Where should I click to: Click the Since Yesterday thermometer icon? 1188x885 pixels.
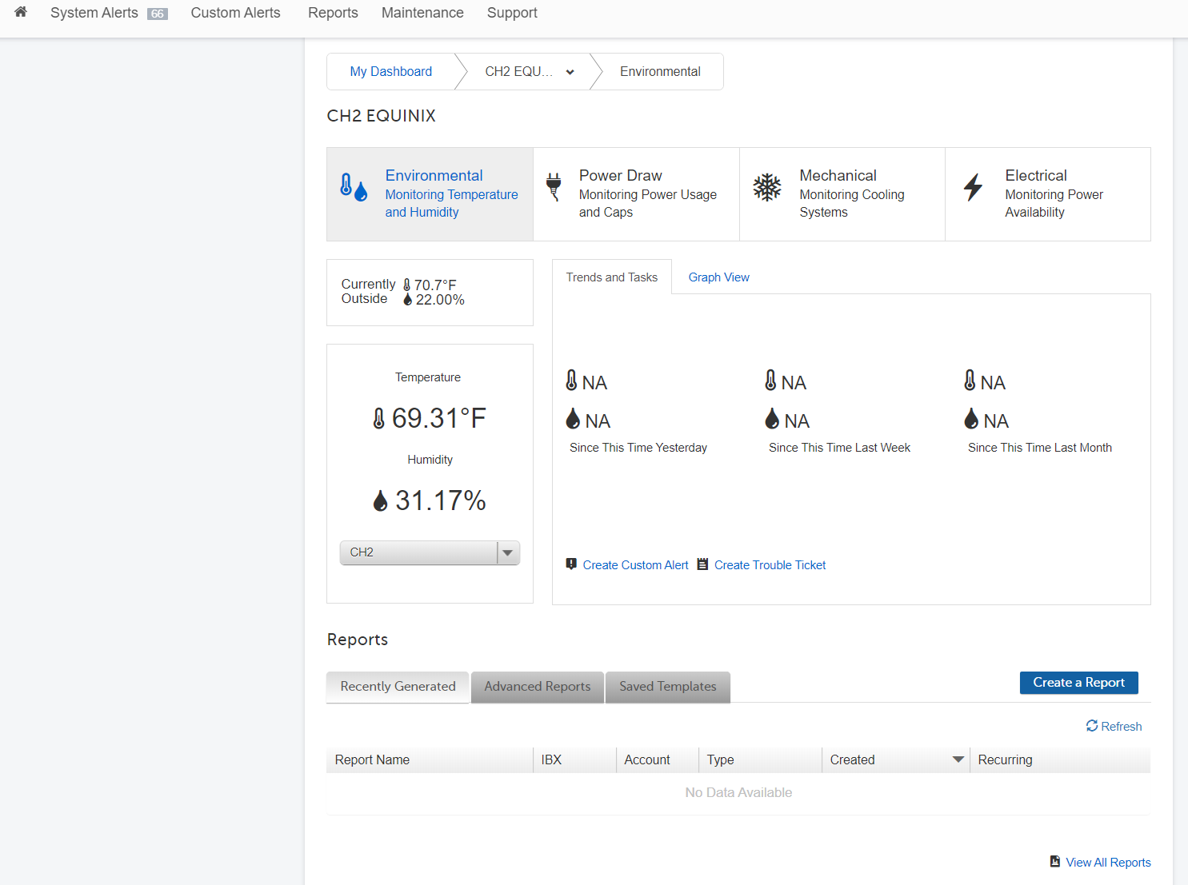(x=571, y=380)
